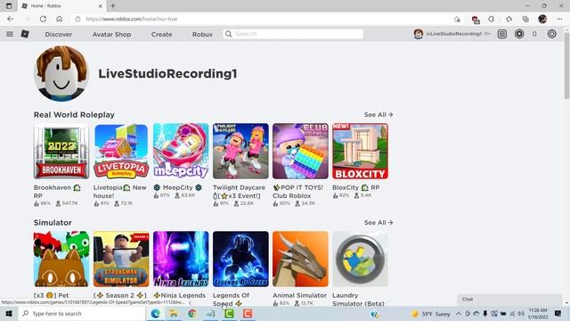Viewport: 570px width, 321px height.
Task: Click the Roblox search field
Action: pyautogui.click(x=293, y=34)
